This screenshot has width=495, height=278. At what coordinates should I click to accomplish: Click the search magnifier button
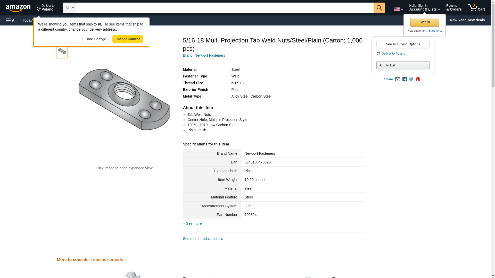point(379,8)
